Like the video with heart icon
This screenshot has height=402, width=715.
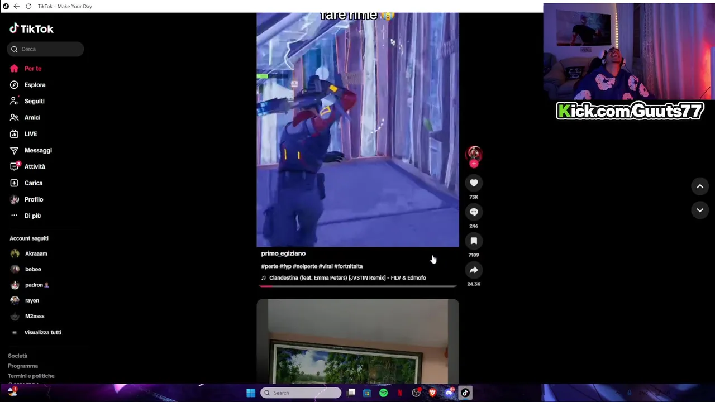coord(474,183)
